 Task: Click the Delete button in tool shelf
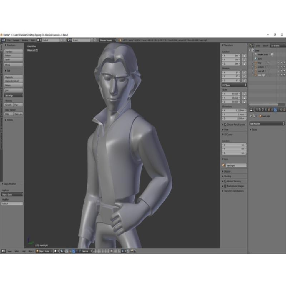click(14, 85)
